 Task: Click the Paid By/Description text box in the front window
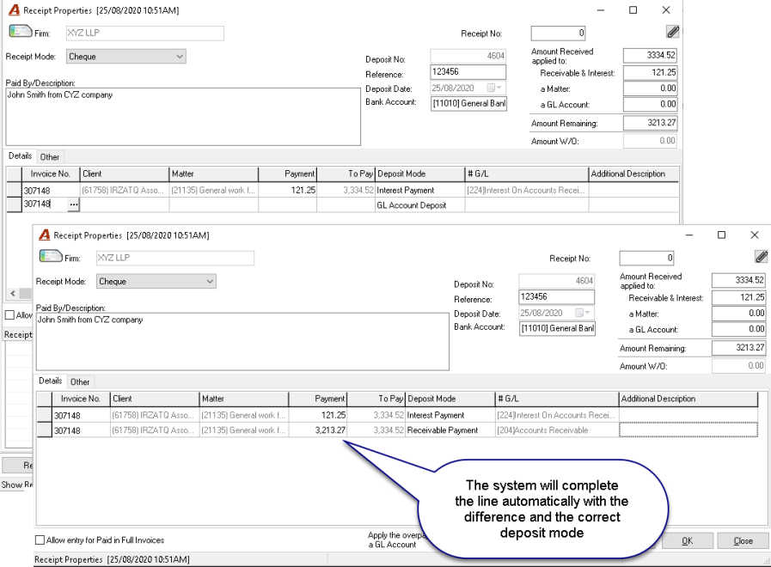point(242,341)
